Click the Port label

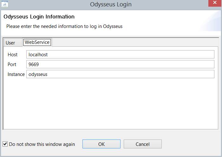[12, 65]
